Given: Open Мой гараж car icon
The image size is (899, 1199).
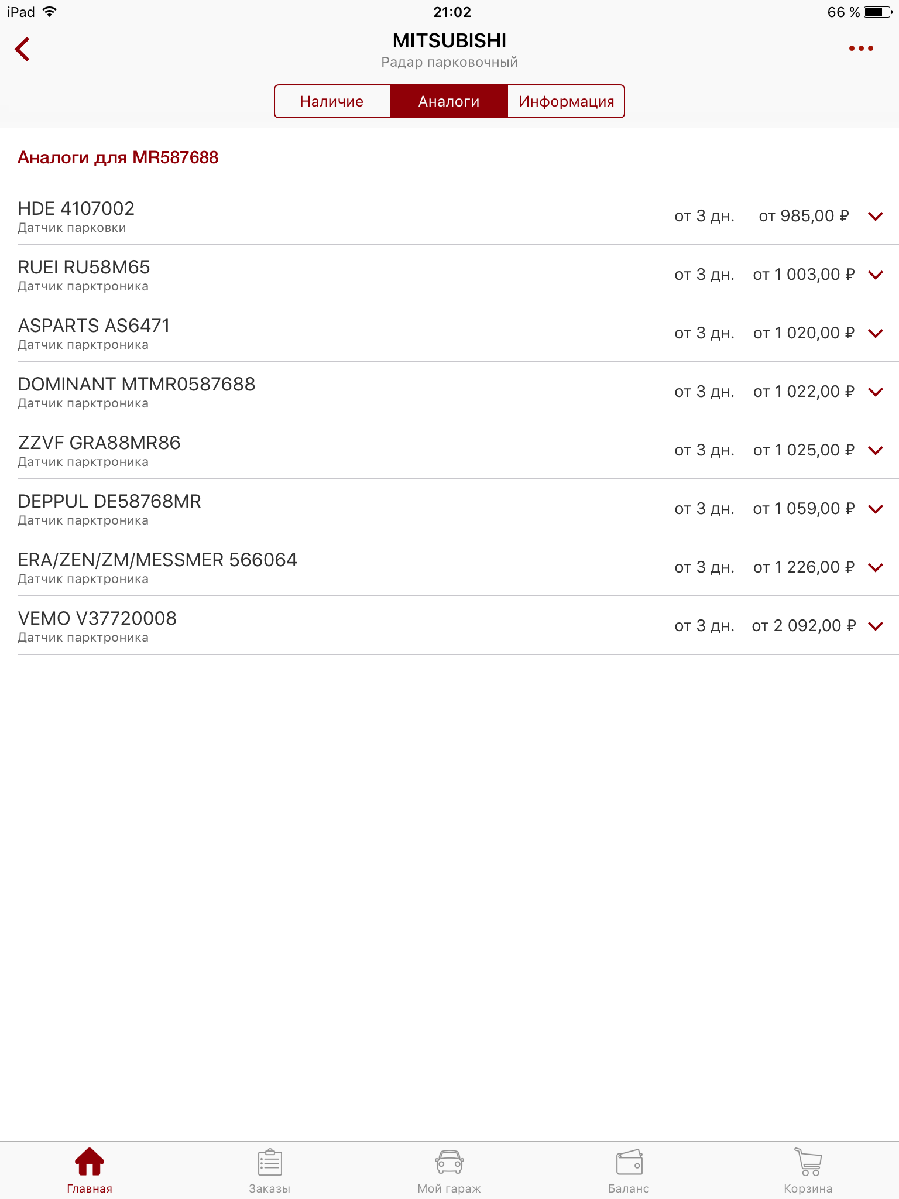Looking at the screenshot, I should click(x=449, y=1162).
